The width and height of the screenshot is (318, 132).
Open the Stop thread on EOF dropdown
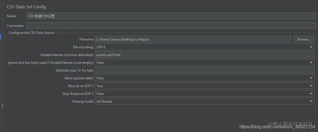point(204,94)
